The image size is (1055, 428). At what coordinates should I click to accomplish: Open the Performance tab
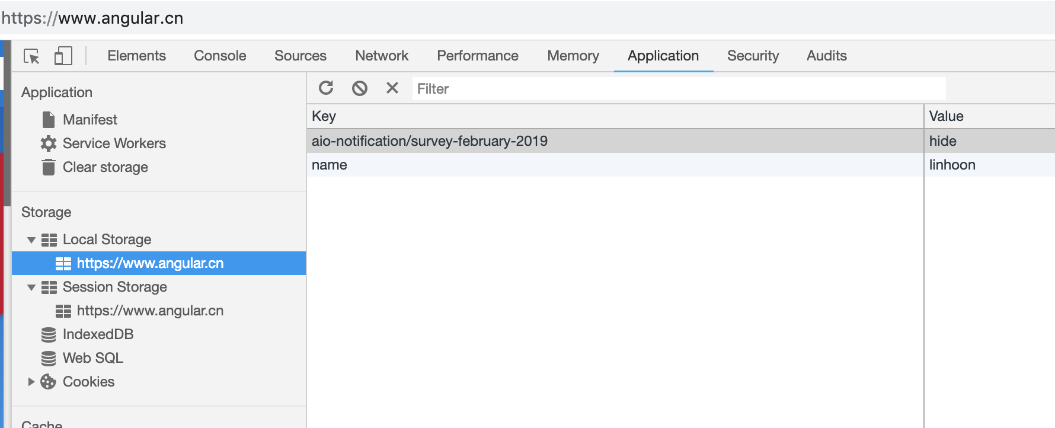[478, 56]
